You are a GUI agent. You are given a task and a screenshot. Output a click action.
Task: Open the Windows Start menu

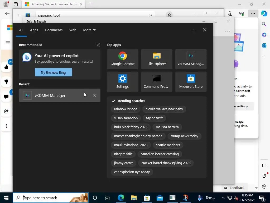[6, 198]
